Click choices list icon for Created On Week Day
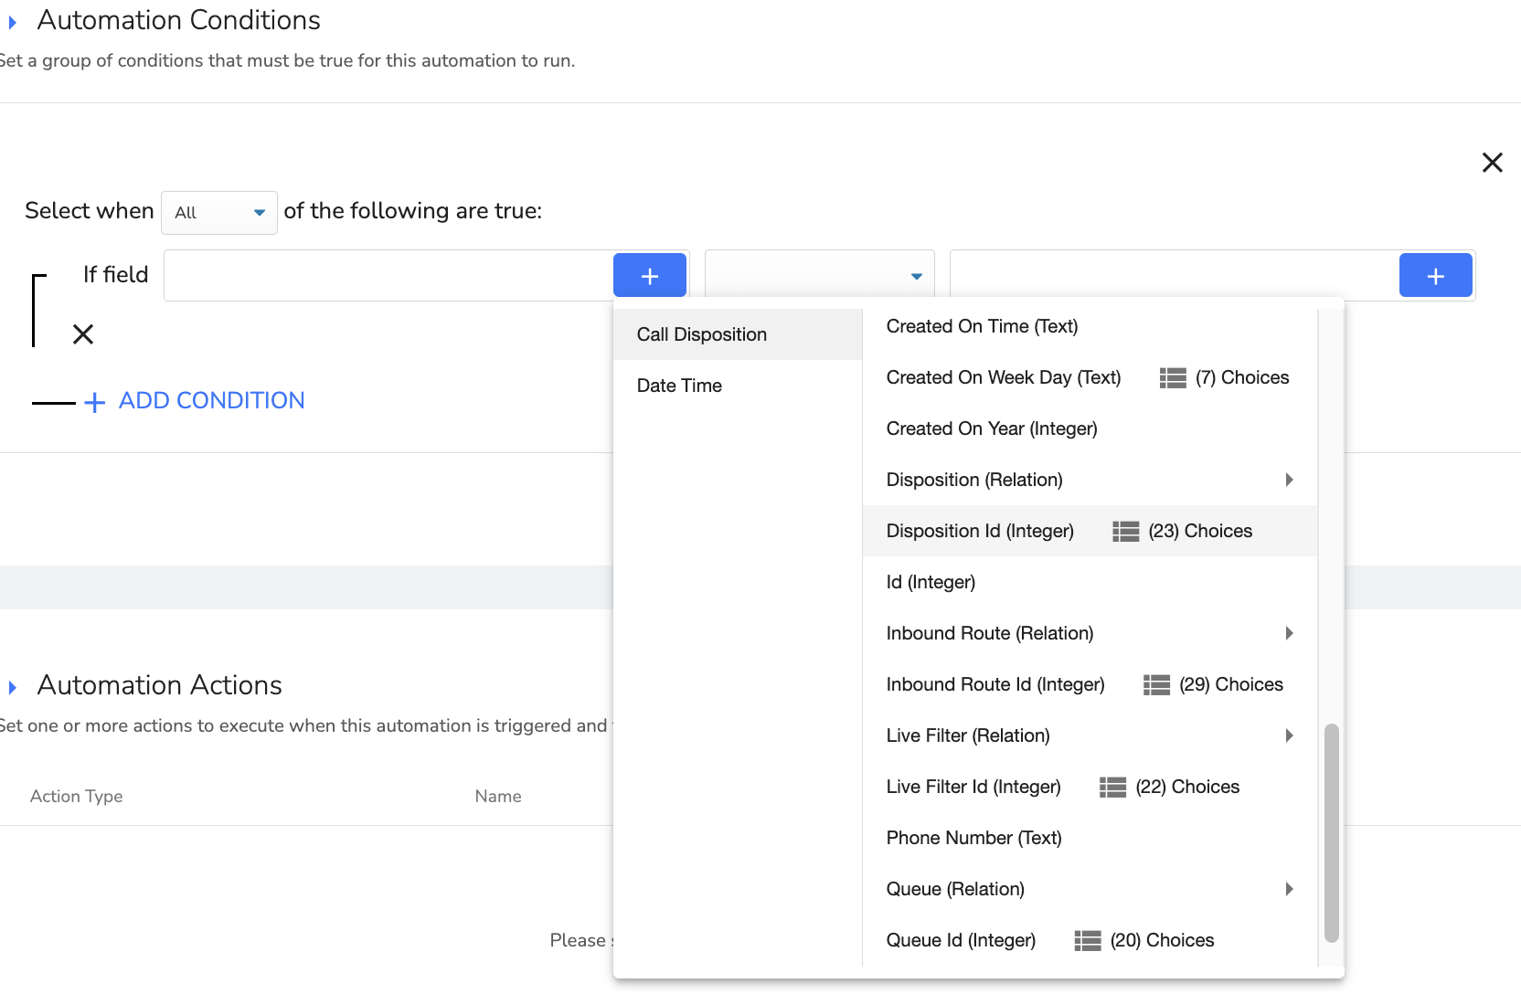The height and width of the screenshot is (994, 1521). [1173, 377]
